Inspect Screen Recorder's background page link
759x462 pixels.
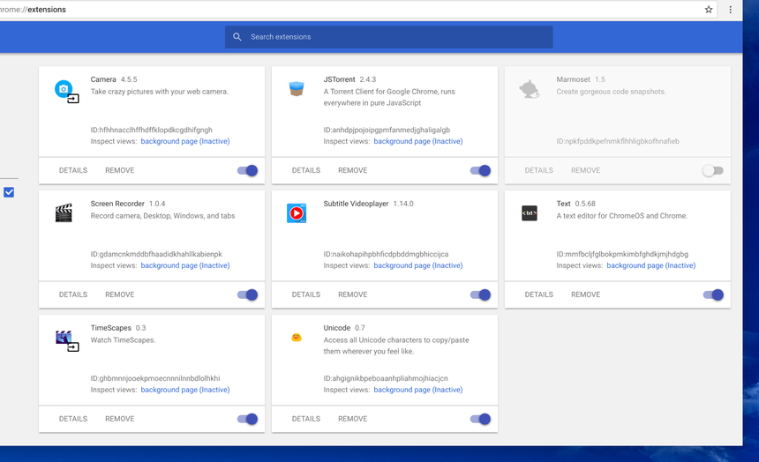pyautogui.click(x=185, y=265)
